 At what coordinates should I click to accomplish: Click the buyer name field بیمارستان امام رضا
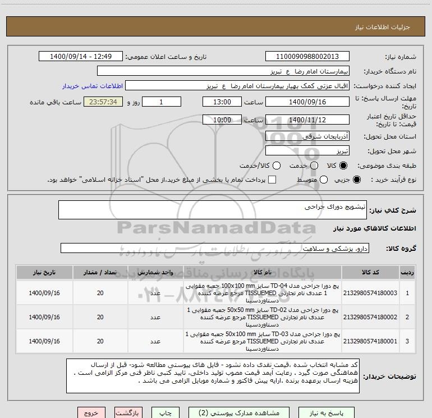(x=223, y=71)
